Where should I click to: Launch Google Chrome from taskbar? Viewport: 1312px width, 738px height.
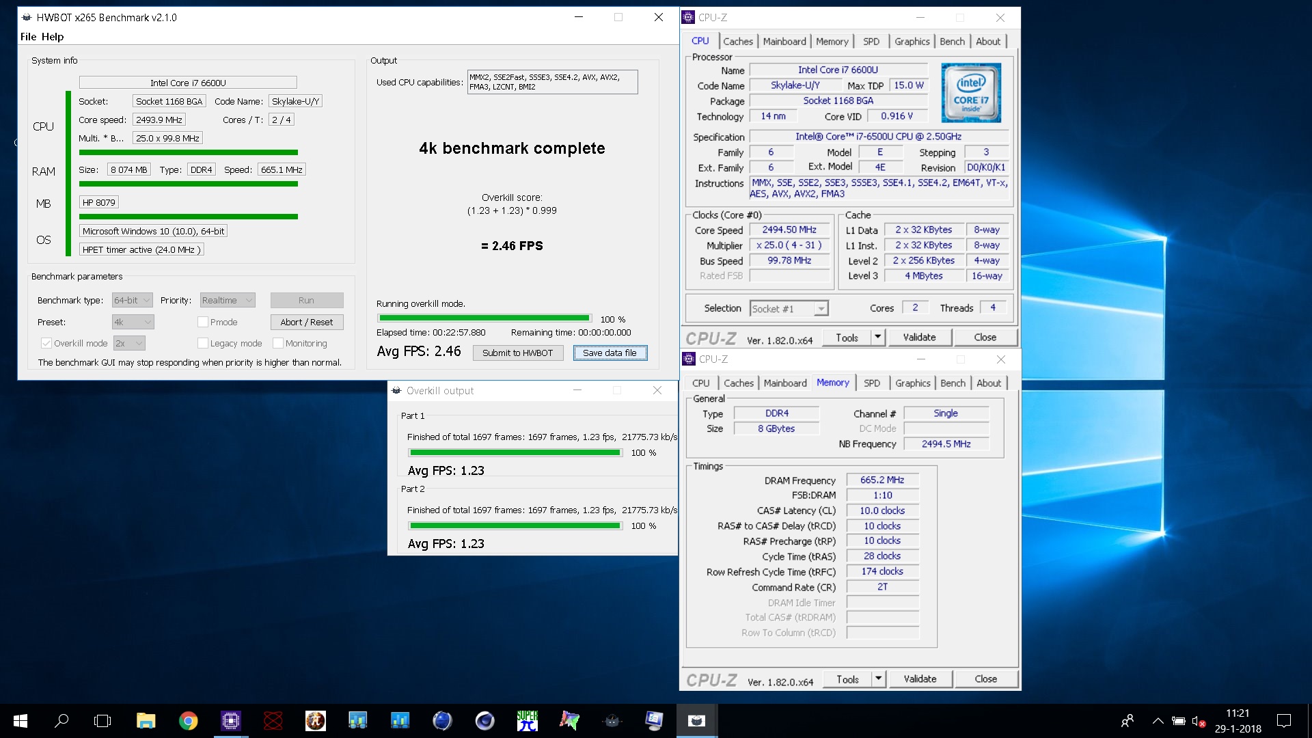[188, 720]
